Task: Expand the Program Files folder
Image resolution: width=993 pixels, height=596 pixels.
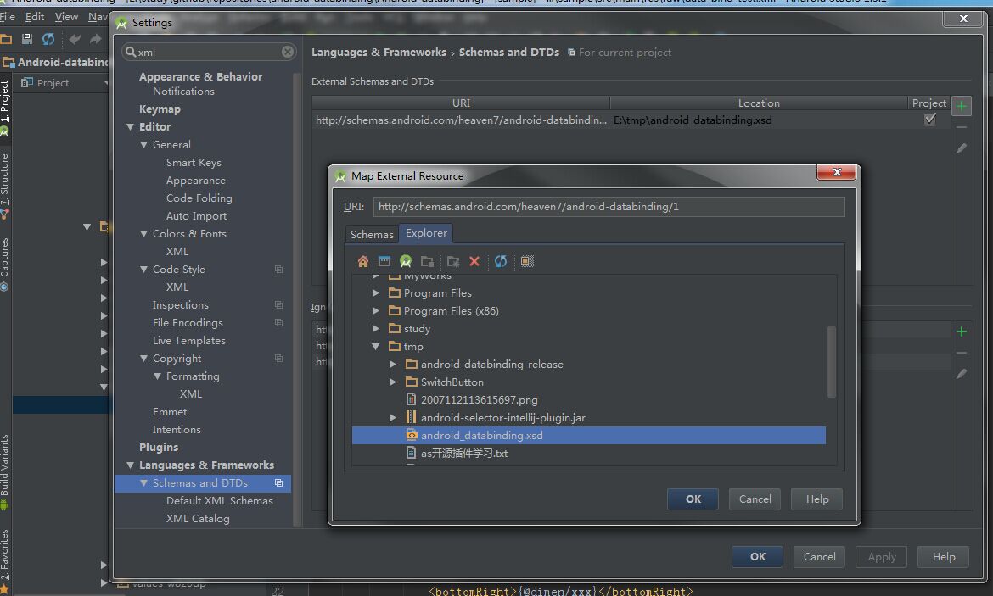Action: [375, 293]
